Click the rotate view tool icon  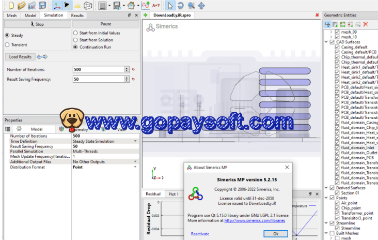coord(181,6)
